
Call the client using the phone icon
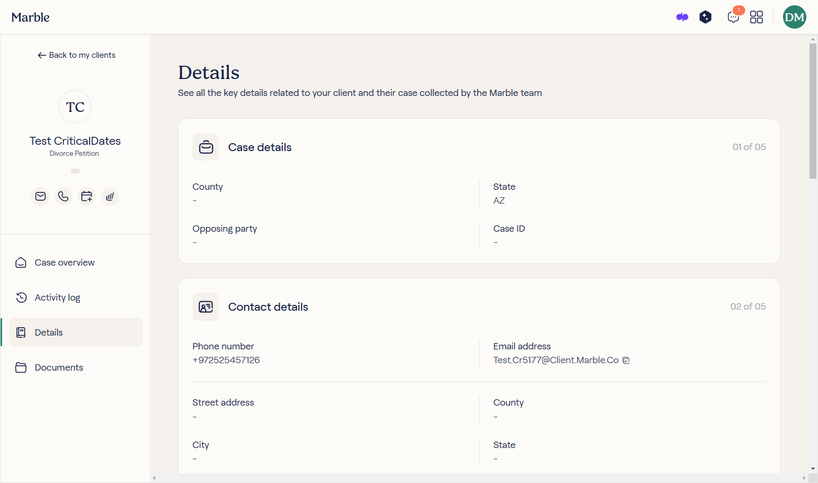pyautogui.click(x=63, y=197)
